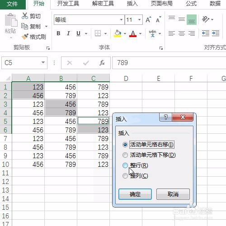Click the select-all corner triangle
The image size is (226, 226).
[x=8, y=78]
